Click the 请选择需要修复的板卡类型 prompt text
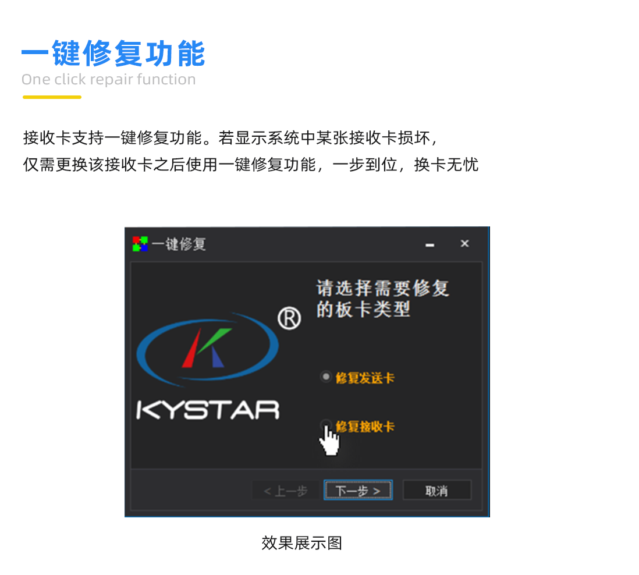Viewport: 639px width, 575px height. (x=382, y=299)
